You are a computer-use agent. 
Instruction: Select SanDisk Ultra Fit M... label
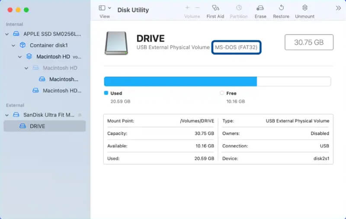point(49,115)
